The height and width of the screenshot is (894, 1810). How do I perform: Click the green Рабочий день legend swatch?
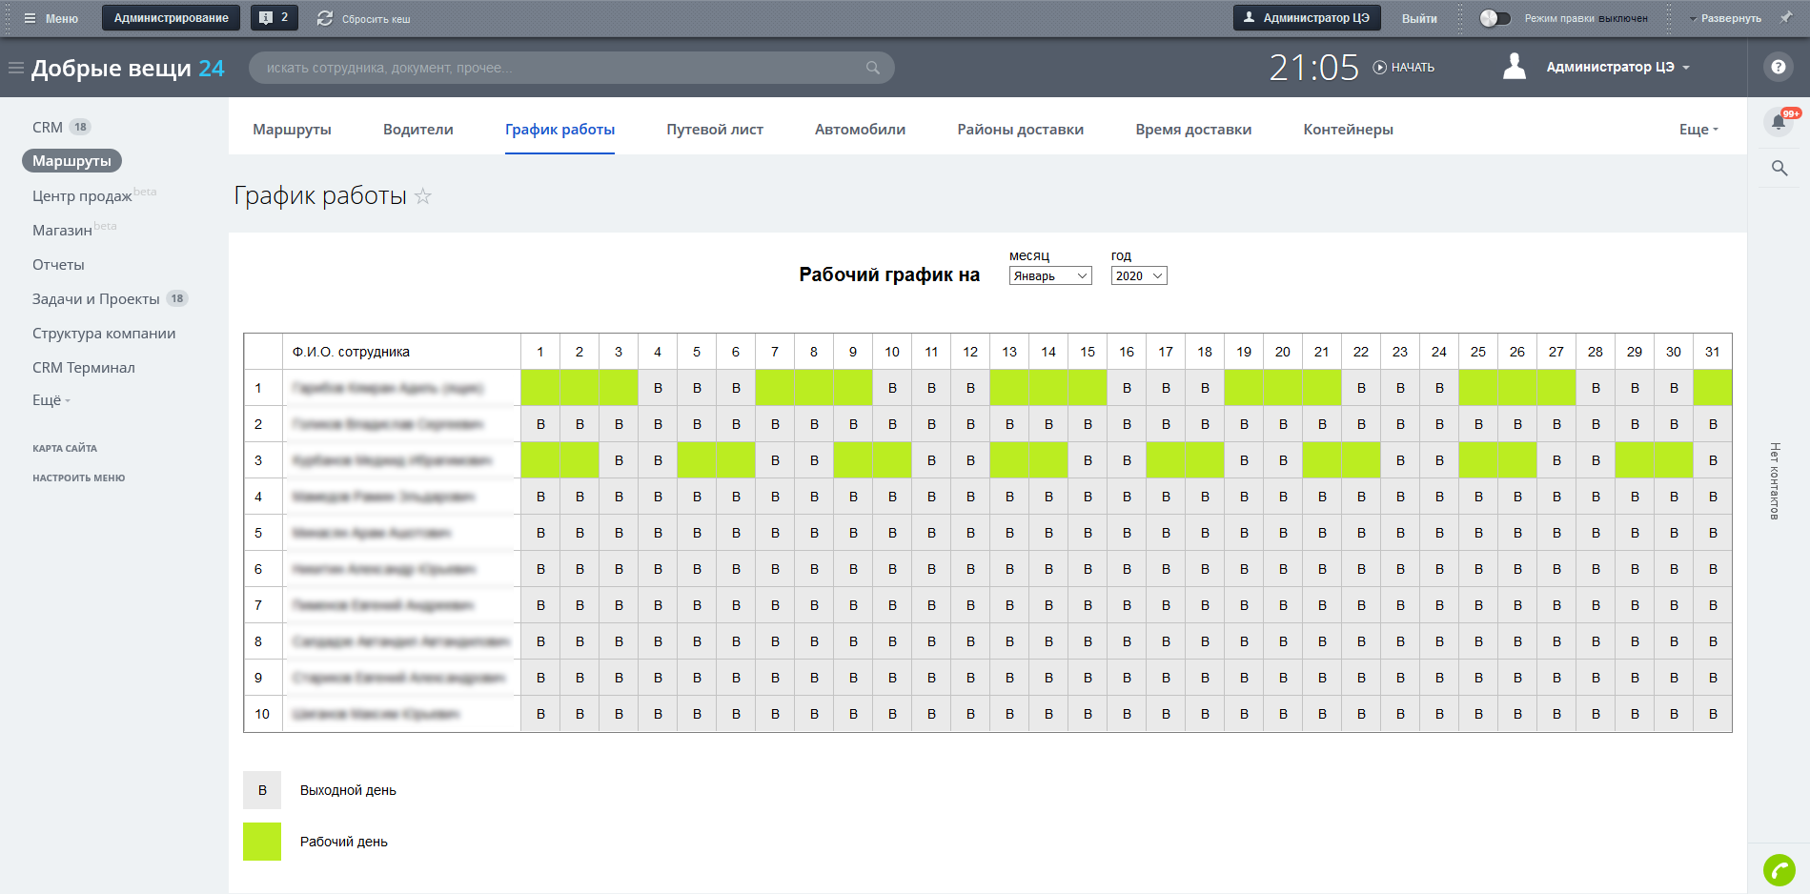click(x=262, y=842)
